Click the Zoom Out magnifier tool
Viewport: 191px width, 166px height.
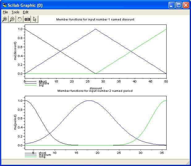[x=12, y=19]
